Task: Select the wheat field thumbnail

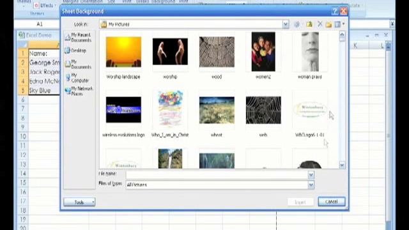Action: [x=217, y=110]
